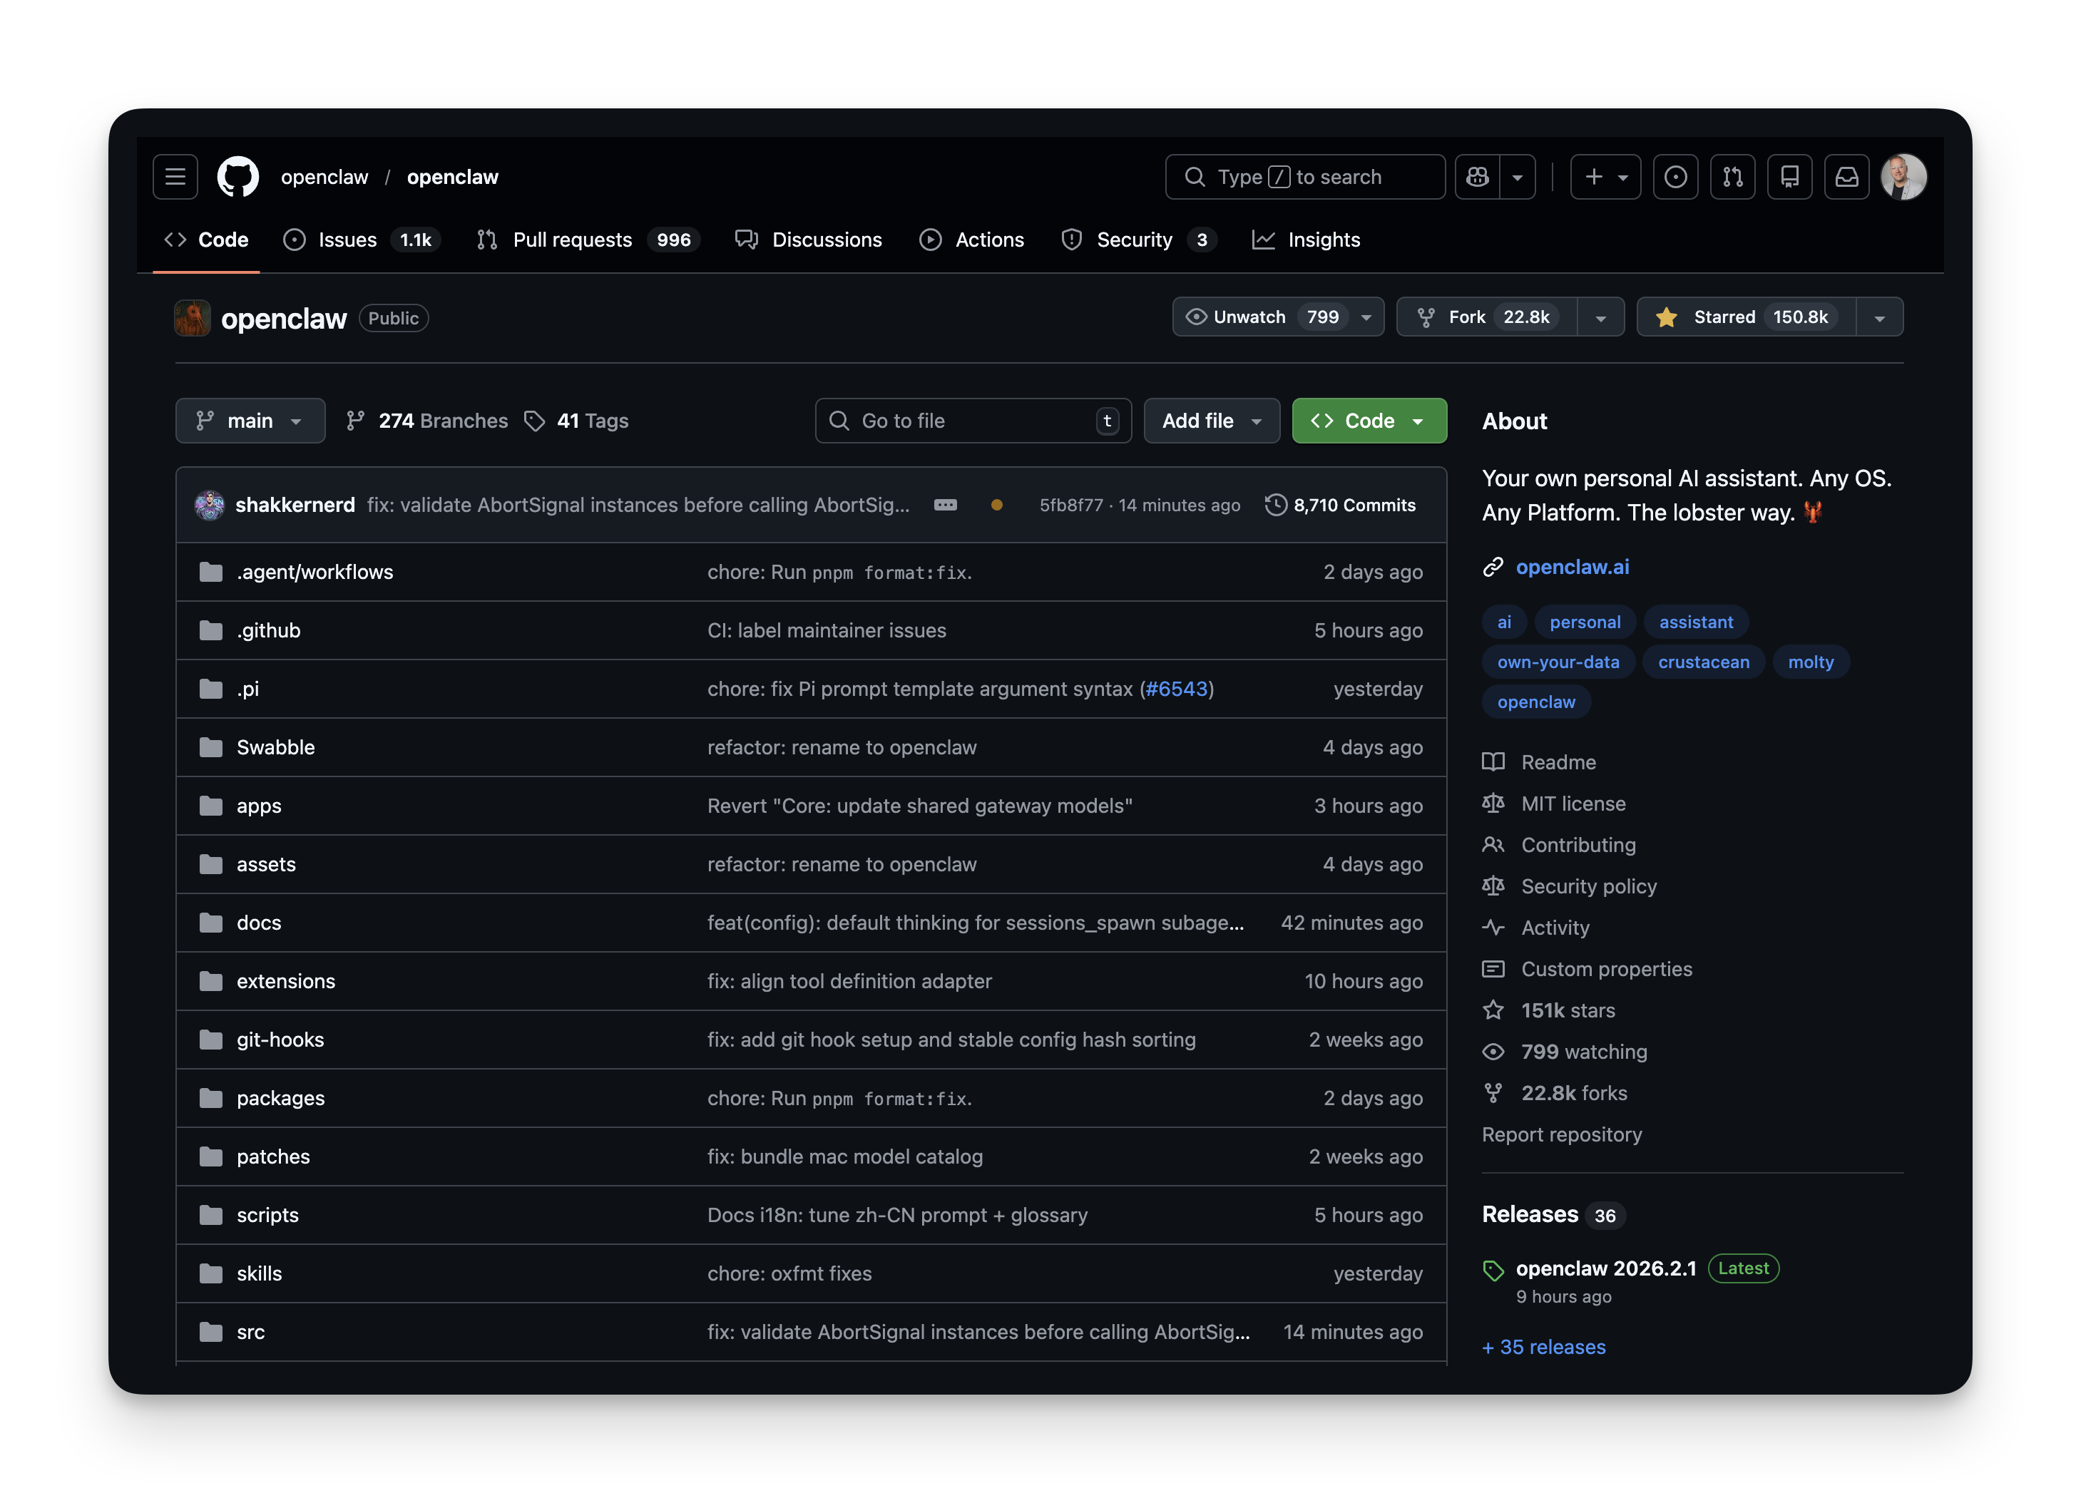Click the Readme book icon
This screenshot has width=2081, height=1503.
click(x=1493, y=761)
